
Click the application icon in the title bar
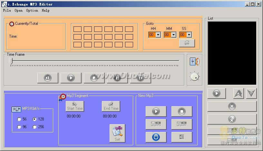pyautogui.click(x=4, y=4)
